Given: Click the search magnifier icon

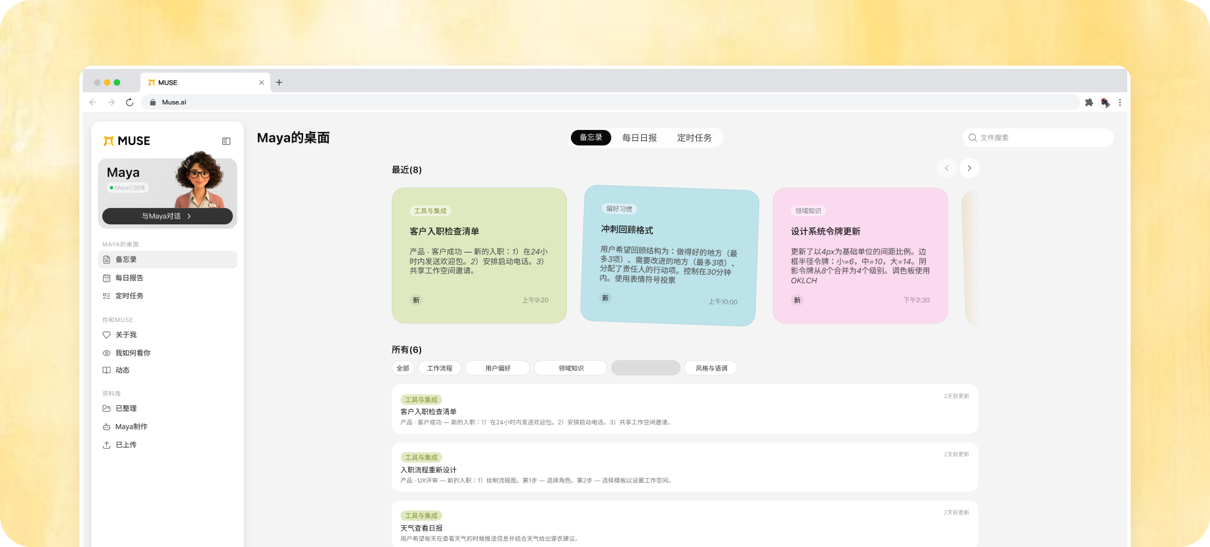Looking at the screenshot, I should pos(972,138).
